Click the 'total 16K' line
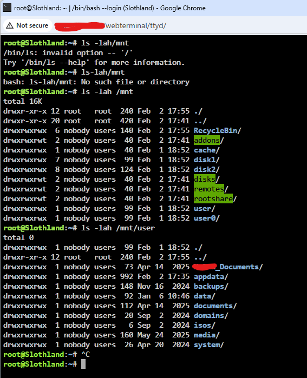This screenshot has width=307, height=378. point(23,101)
